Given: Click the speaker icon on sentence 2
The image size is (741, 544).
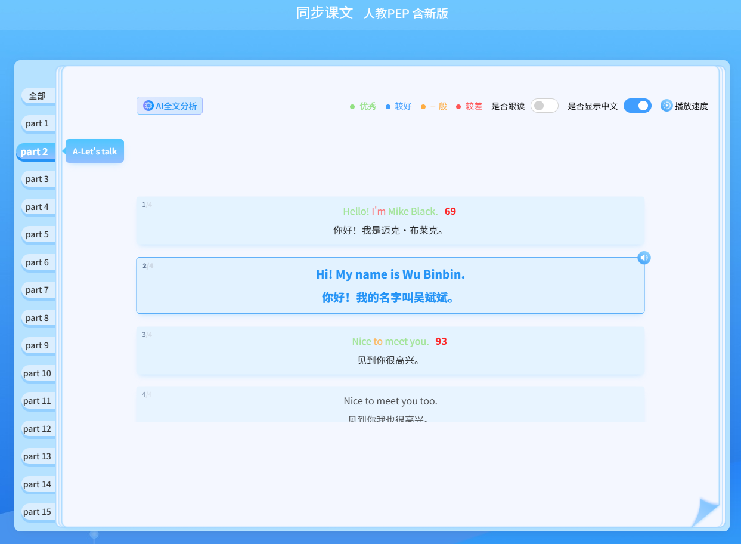Looking at the screenshot, I should pyautogui.click(x=644, y=258).
